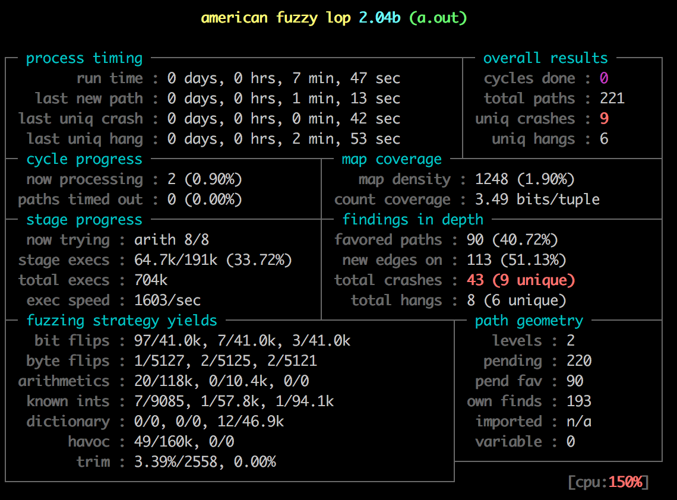677x500 pixels.
Task: Click the known ints value '7/9085, 1/57.8k, 1/94.1k'
Action: pyautogui.click(x=234, y=401)
